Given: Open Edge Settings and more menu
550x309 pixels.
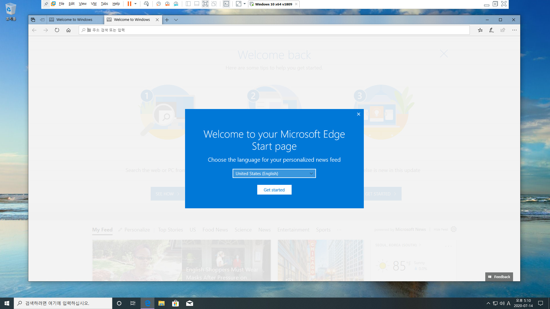Looking at the screenshot, I should [514, 30].
